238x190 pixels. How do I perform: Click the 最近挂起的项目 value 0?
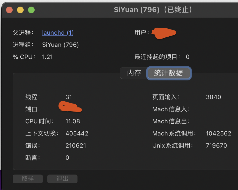[x=187, y=57]
